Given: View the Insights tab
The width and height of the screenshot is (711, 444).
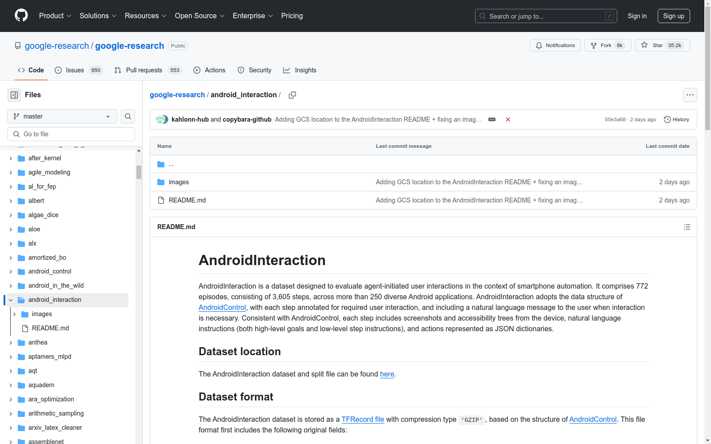Looking at the screenshot, I should click(300, 70).
